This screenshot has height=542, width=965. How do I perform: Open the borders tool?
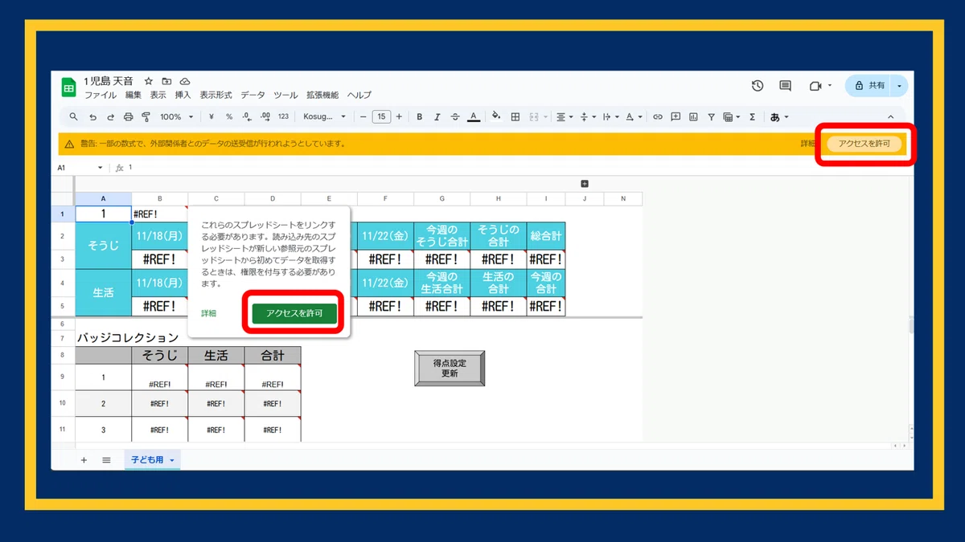(x=515, y=117)
